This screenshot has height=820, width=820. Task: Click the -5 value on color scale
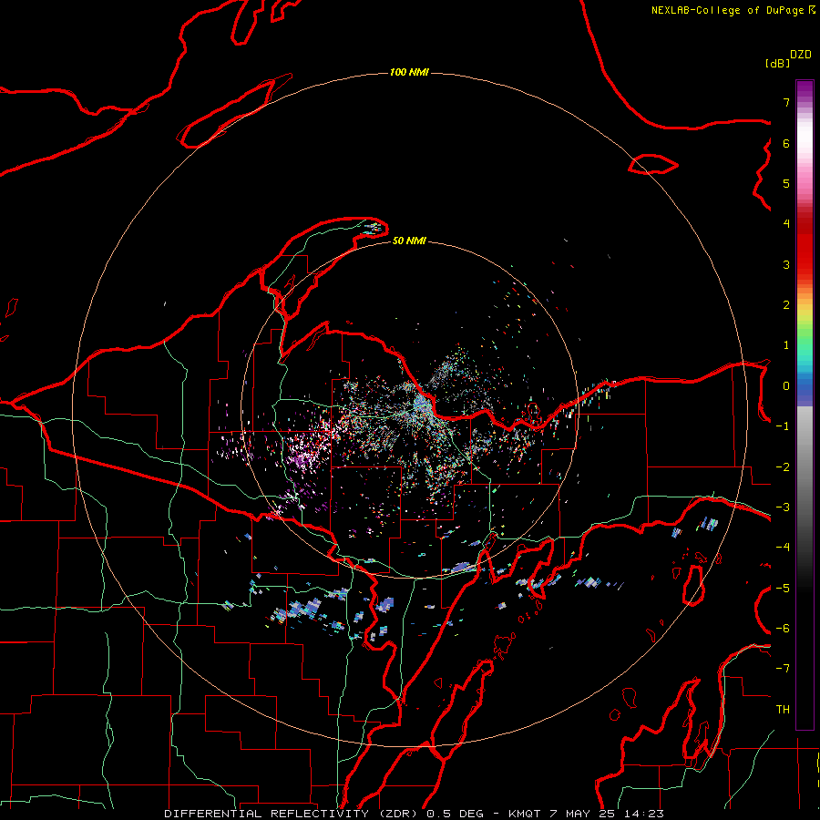[783, 589]
